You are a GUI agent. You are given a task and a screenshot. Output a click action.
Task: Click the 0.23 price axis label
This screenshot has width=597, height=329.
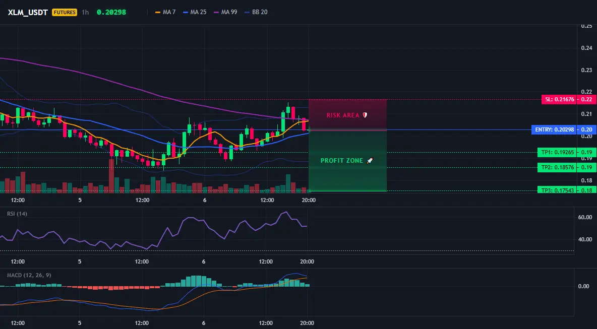[x=586, y=70]
